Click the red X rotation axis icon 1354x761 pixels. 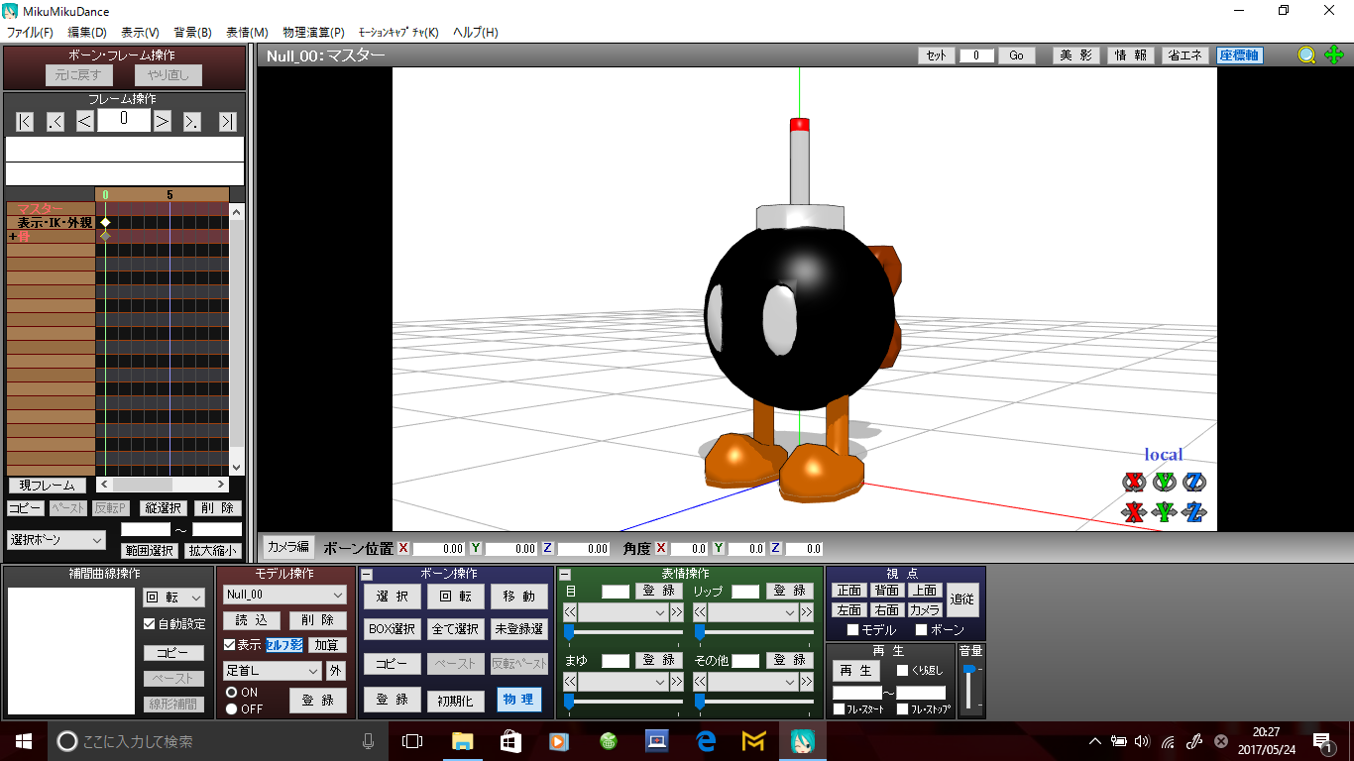pos(1134,483)
